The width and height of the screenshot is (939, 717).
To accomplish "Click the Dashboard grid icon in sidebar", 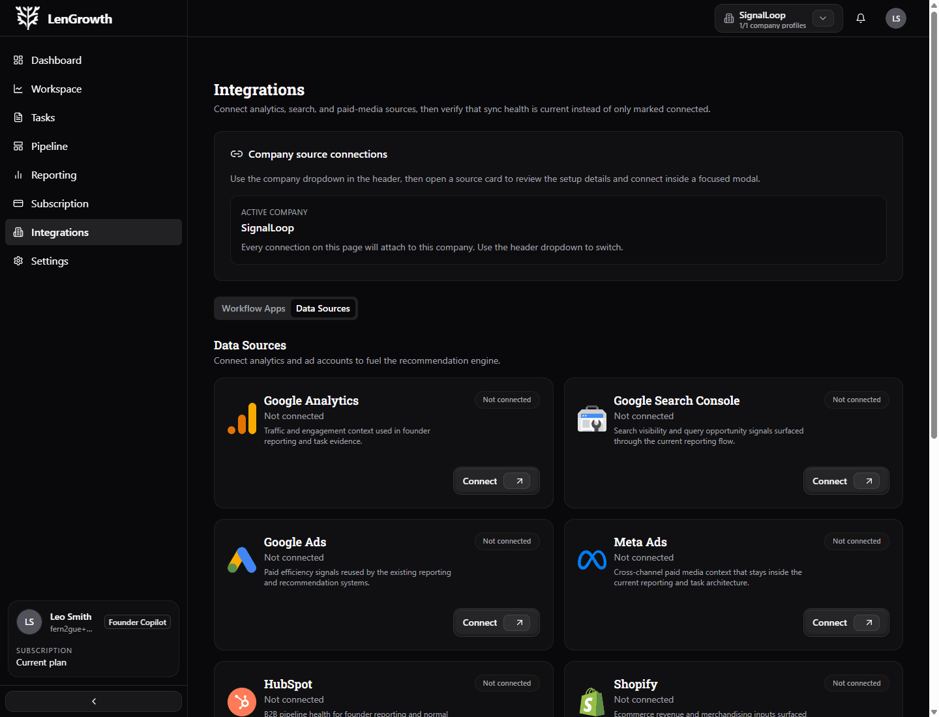I will pos(18,60).
